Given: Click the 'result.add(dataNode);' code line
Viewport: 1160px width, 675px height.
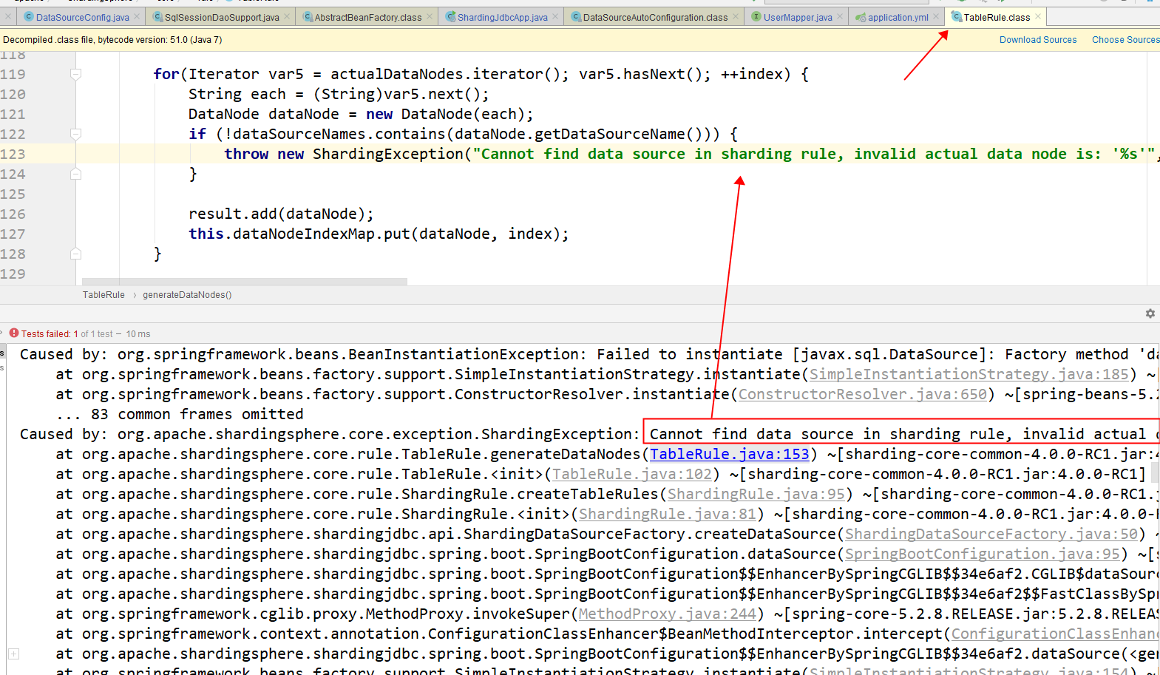Looking at the screenshot, I should click(x=281, y=214).
